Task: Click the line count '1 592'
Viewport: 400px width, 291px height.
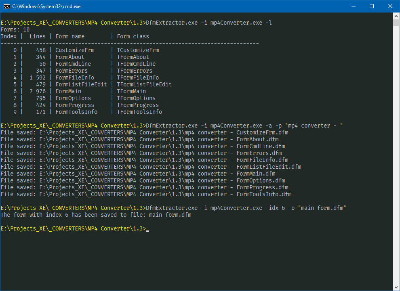Action: 38,78
